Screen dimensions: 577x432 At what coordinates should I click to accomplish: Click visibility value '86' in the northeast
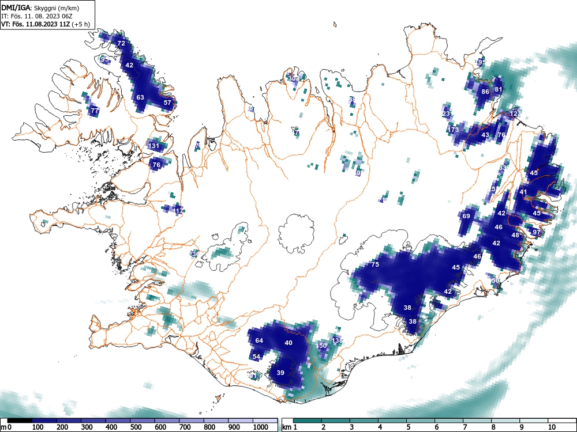click(x=485, y=92)
